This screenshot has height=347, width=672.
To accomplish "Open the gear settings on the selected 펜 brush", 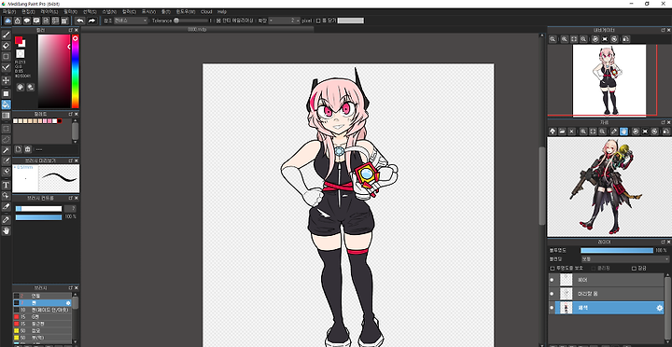I will (68, 303).
